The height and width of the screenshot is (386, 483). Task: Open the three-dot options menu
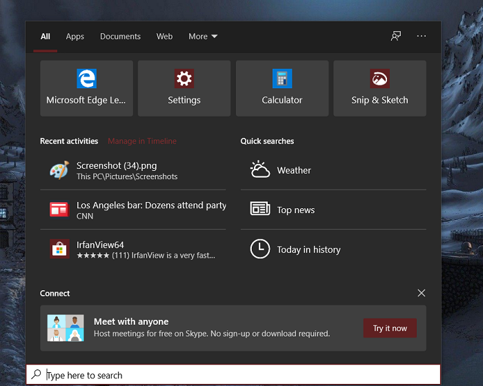(422, 37)
